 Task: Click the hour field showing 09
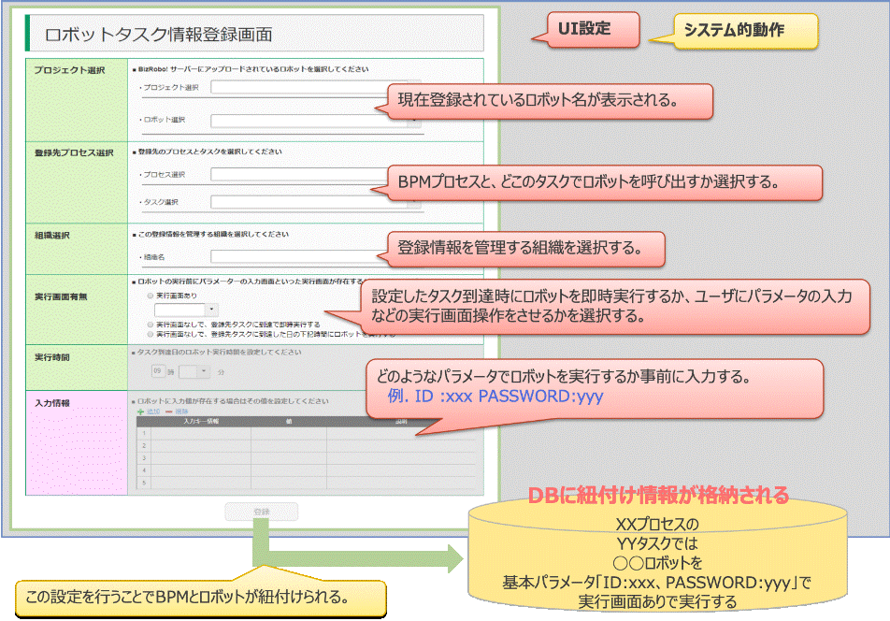(160, 371)
